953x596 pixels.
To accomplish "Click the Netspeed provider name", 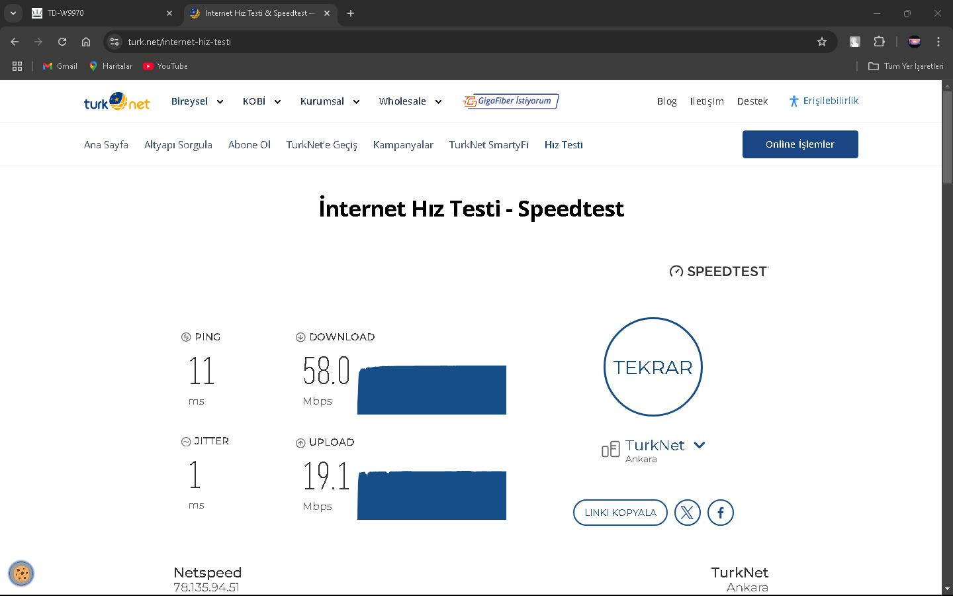I will click(208, 572).
